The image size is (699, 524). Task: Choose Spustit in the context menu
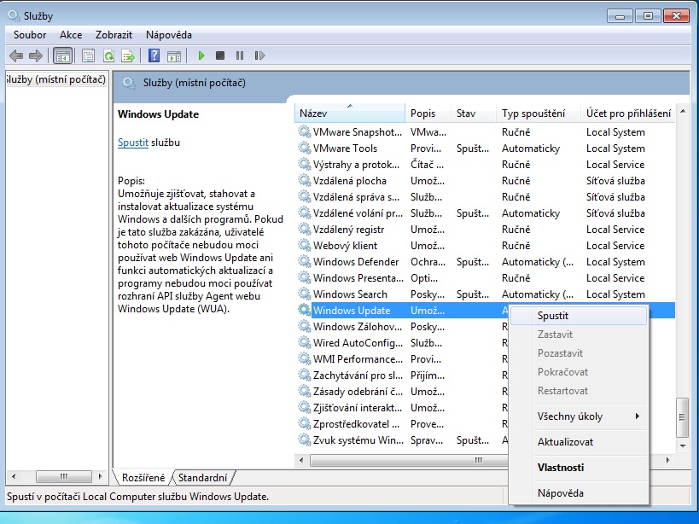click(x=553, y=316)
